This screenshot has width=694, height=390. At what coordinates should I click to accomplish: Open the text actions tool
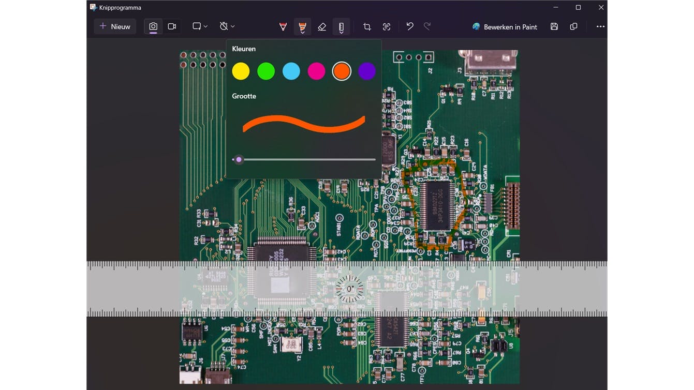coord(387,26)
